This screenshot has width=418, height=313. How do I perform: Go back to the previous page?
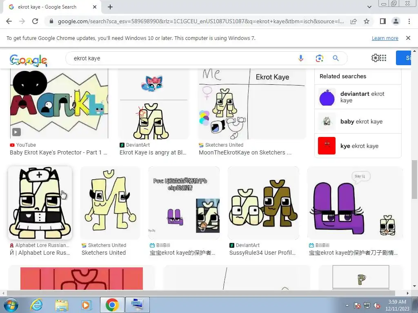(9, 21)
